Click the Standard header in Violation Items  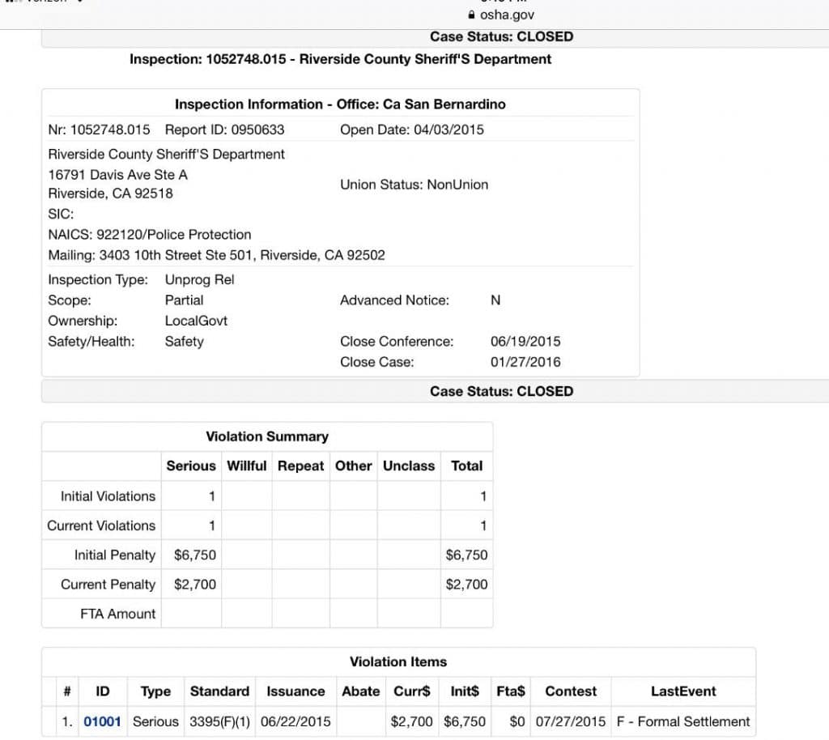pyautogui.click(x=219, y=691)
